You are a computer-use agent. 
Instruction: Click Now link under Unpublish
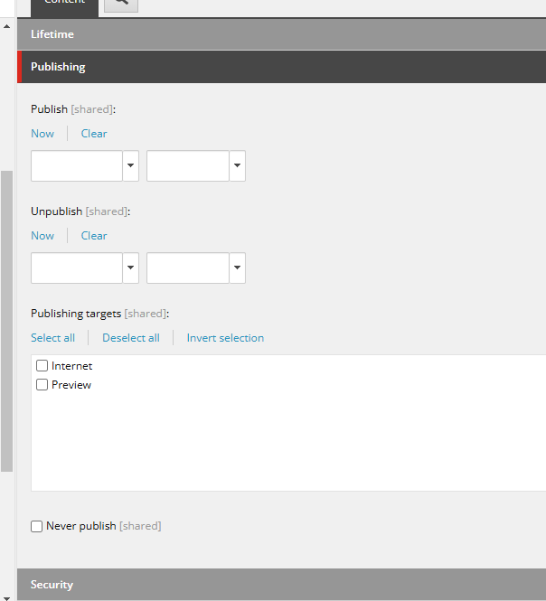tap(42, 235)
